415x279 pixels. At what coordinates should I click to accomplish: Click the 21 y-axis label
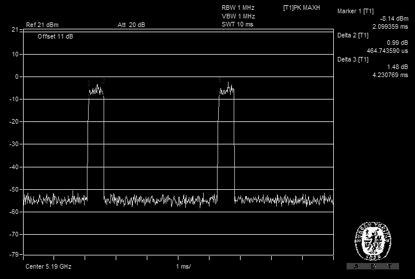pos(15,29)
